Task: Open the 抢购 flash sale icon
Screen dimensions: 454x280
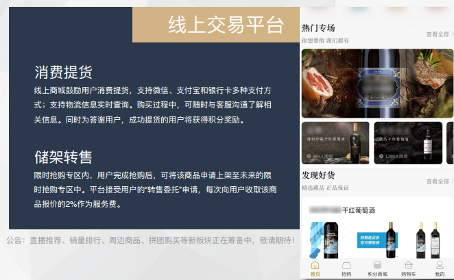Action: click(346, 269)
